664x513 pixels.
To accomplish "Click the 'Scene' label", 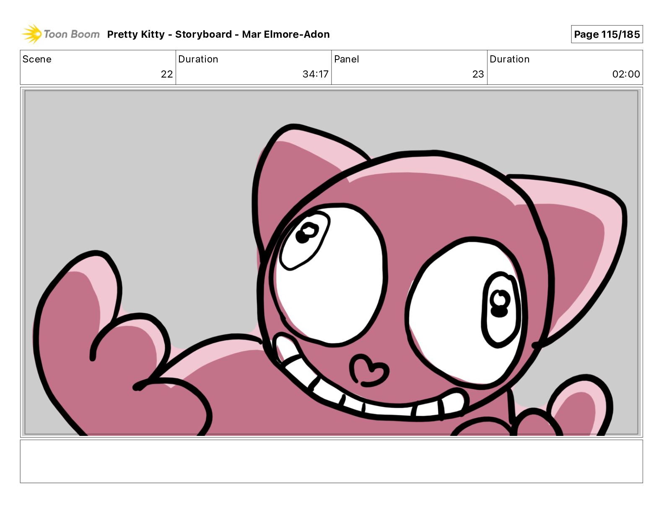I will coord(37,59).
